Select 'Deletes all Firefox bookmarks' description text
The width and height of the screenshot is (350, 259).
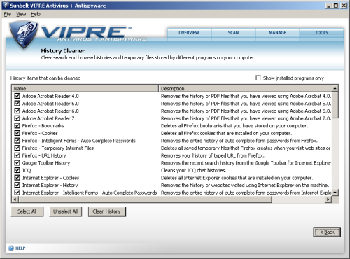(234, 126)
